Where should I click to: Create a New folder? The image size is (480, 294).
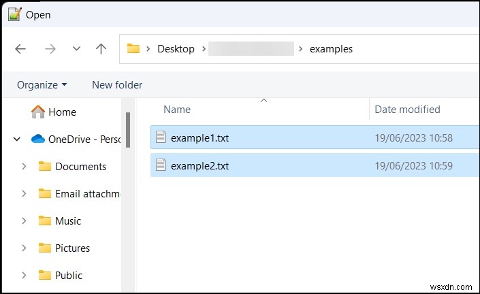point(117,85)
